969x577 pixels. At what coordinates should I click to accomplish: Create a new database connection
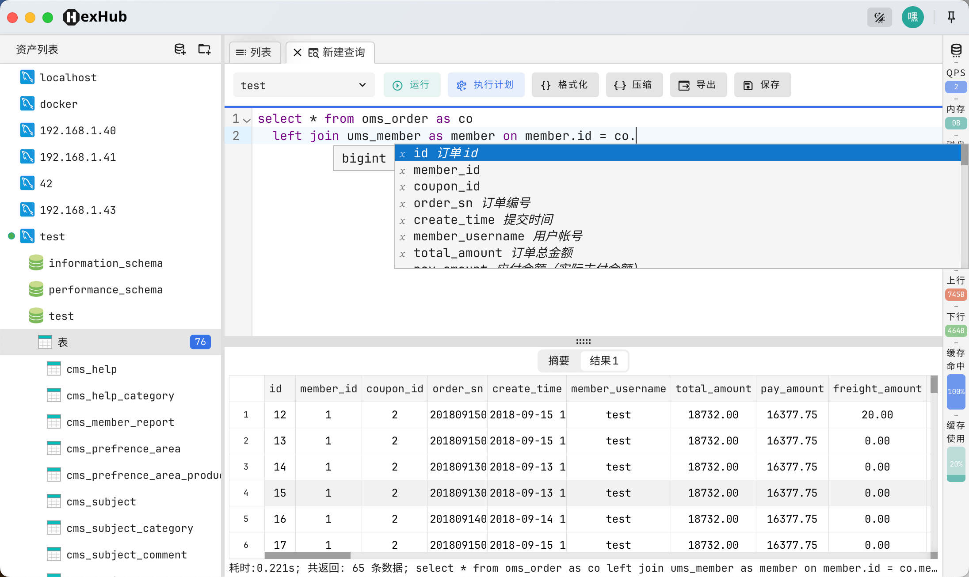point(179,49)
